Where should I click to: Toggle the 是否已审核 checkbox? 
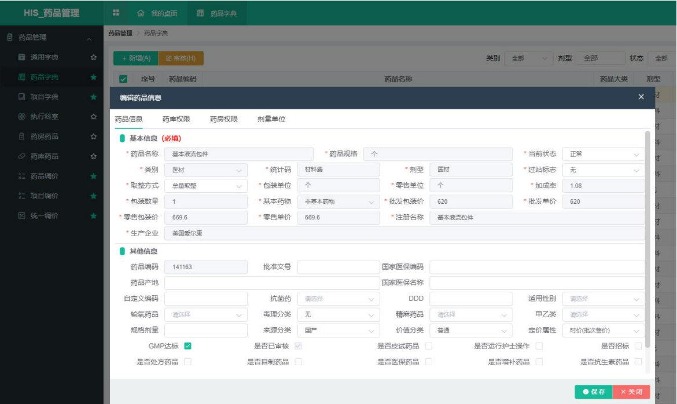pyautogui.click(x=299, y=346)
